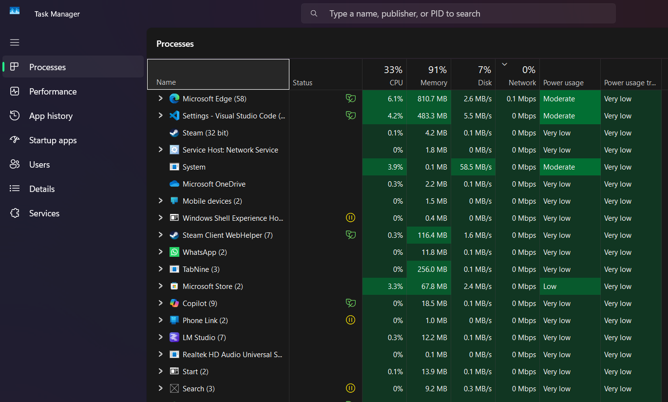Click efficiency leaf icon for Steam Client WebHelper
The width and height of the screenshot is (668, 402).
[350, 235]
